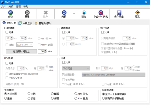The width and height of the screenshot is (150, 105).
Task: Open the 帮助 menu
Action: point(26,6)
